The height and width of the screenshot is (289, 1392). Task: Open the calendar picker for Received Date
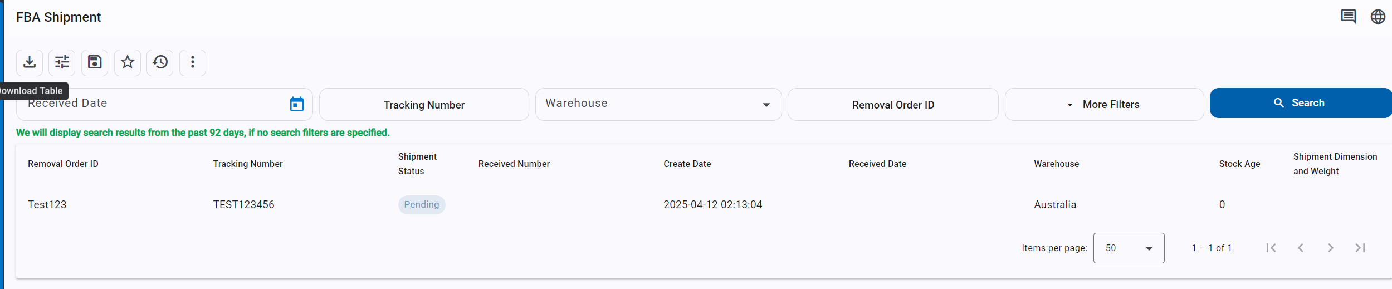[297, 104]
